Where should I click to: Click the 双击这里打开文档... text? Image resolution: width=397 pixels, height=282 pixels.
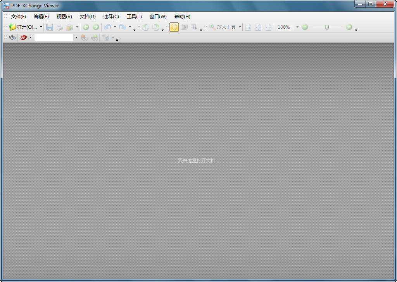tap(198, 160)
